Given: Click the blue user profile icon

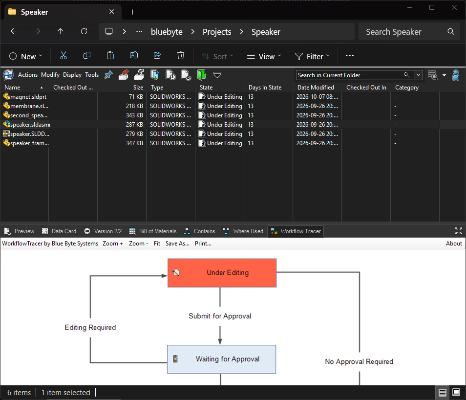Looking at the screenshot, I should (456, 75).
